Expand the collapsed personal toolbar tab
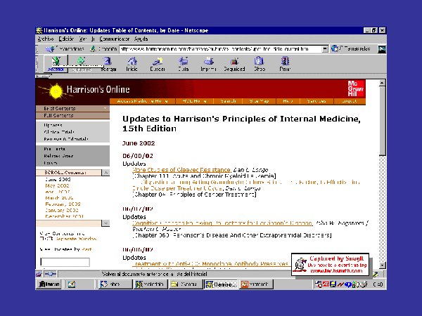The height and width of the screenshot is (316, 422). pyautogui.click(x=42, y=77)
